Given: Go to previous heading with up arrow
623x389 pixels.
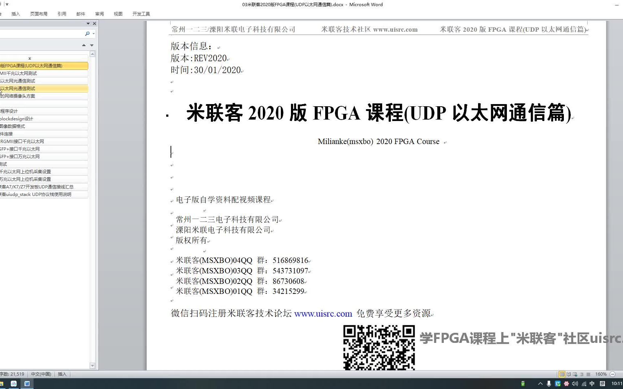Looking at the screenshot, I should 84,45.
